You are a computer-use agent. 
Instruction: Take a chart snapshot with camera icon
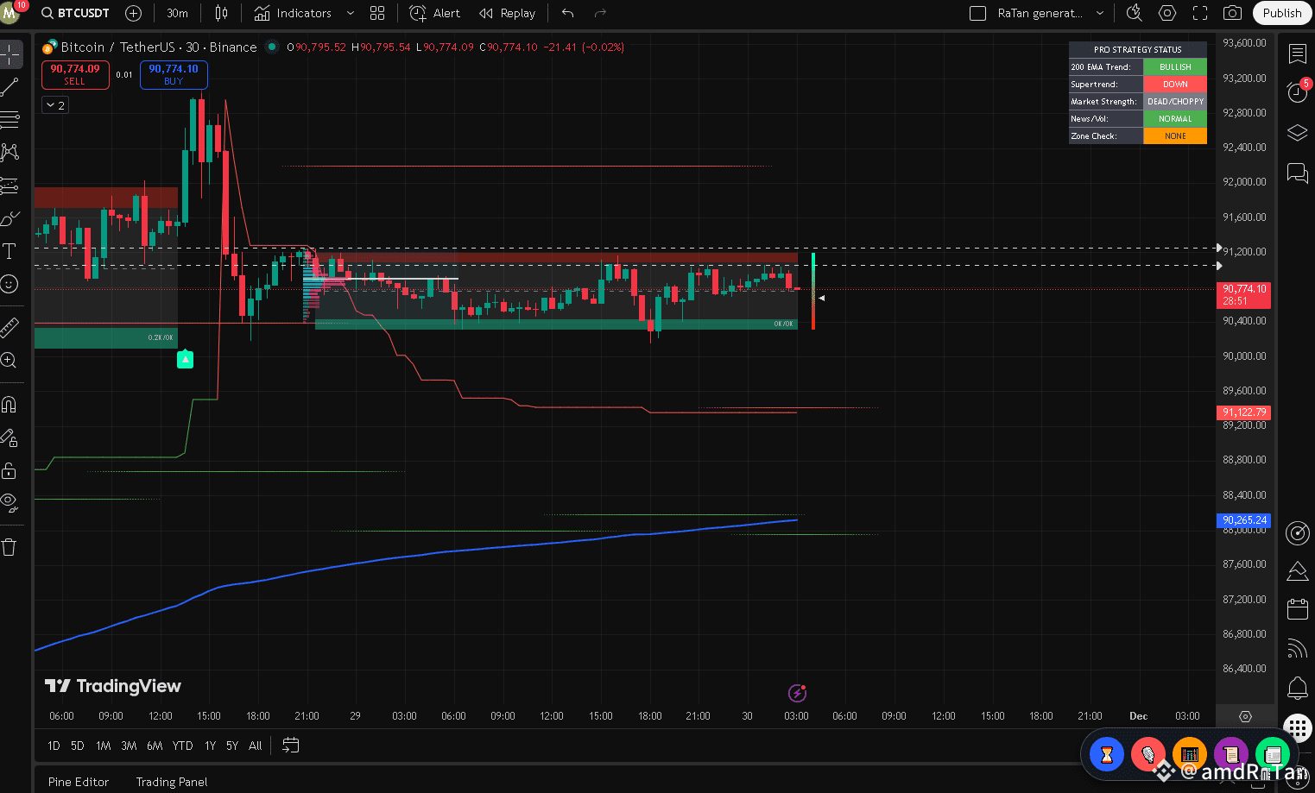tap(1233, 13)
